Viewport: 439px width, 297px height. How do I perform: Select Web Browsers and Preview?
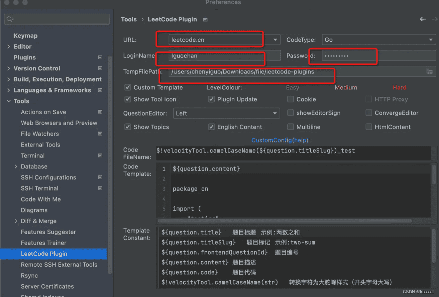(x=59, y=123)
